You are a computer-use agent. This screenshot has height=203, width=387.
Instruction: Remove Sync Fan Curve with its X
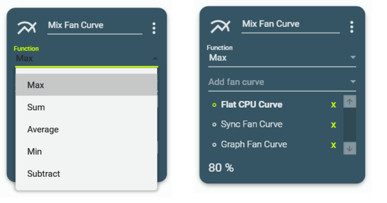[334, 125]
